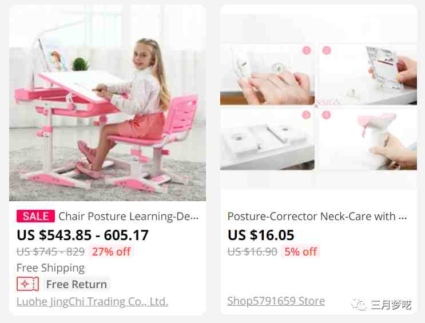Click the 5% off discount label
425x323 pixels.
pyautogui.click(x=301, y=252)
